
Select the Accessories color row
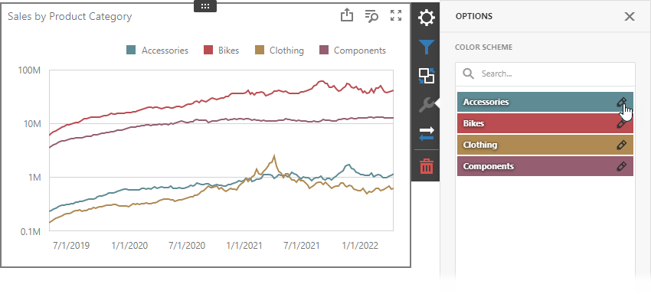pos(545,102)
